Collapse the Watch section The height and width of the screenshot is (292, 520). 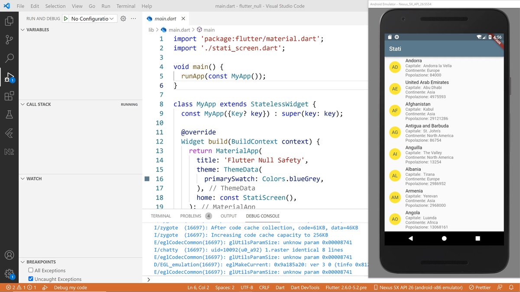point(34,179)
